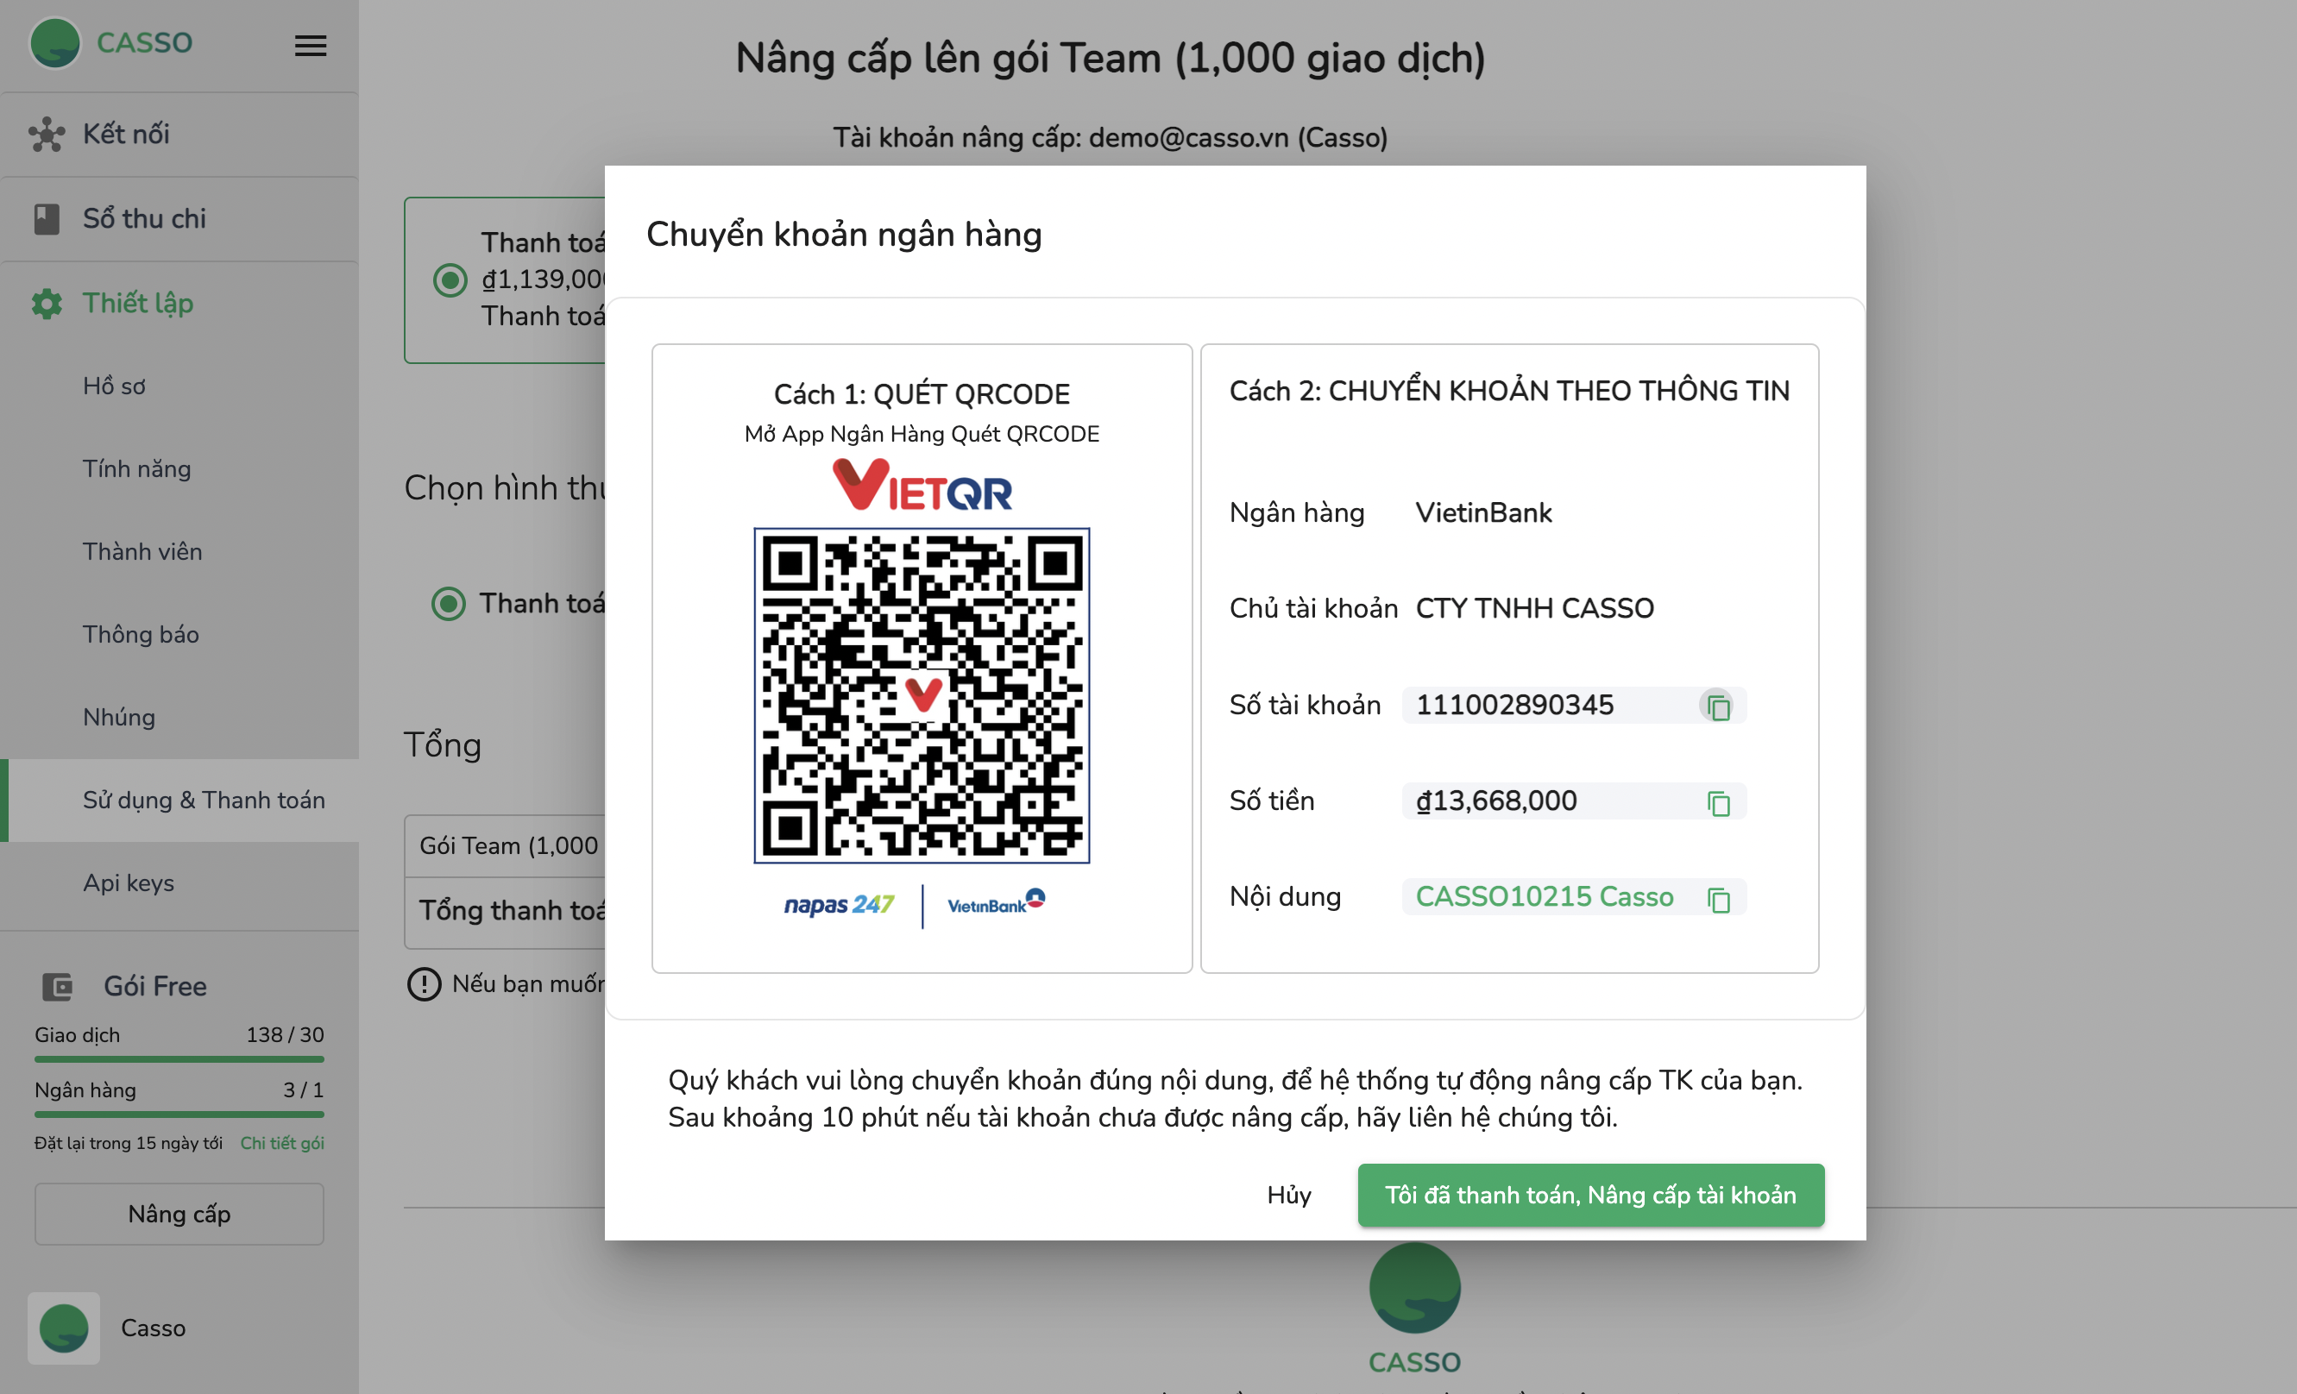The image size is (2297, 1394).
Task: Click the Gói Free wallet icon
Action: pos(58,986)
